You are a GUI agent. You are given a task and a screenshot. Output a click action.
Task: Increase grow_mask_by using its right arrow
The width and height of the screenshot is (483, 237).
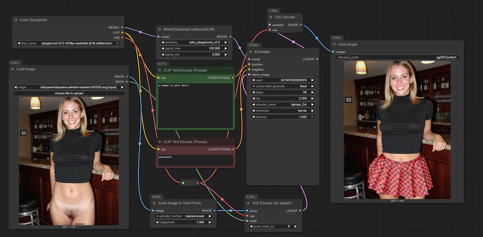(296, 226)
